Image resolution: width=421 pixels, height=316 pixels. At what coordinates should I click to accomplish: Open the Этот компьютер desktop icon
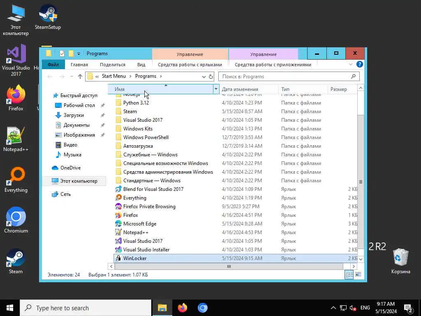click(x=16, y=20)
